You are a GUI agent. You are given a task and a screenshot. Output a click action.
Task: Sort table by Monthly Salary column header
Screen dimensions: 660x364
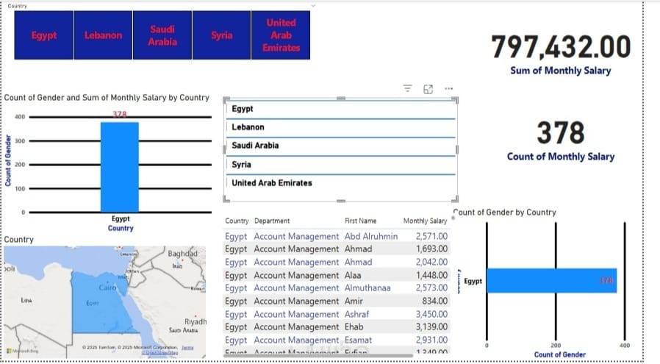425,221
